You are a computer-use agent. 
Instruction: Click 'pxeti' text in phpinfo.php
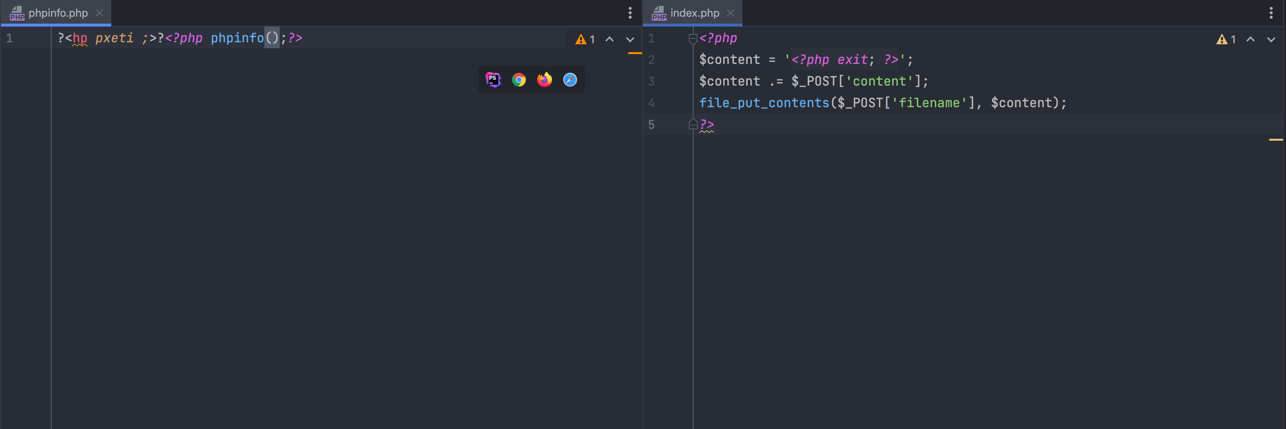click(x=114, y=38)
